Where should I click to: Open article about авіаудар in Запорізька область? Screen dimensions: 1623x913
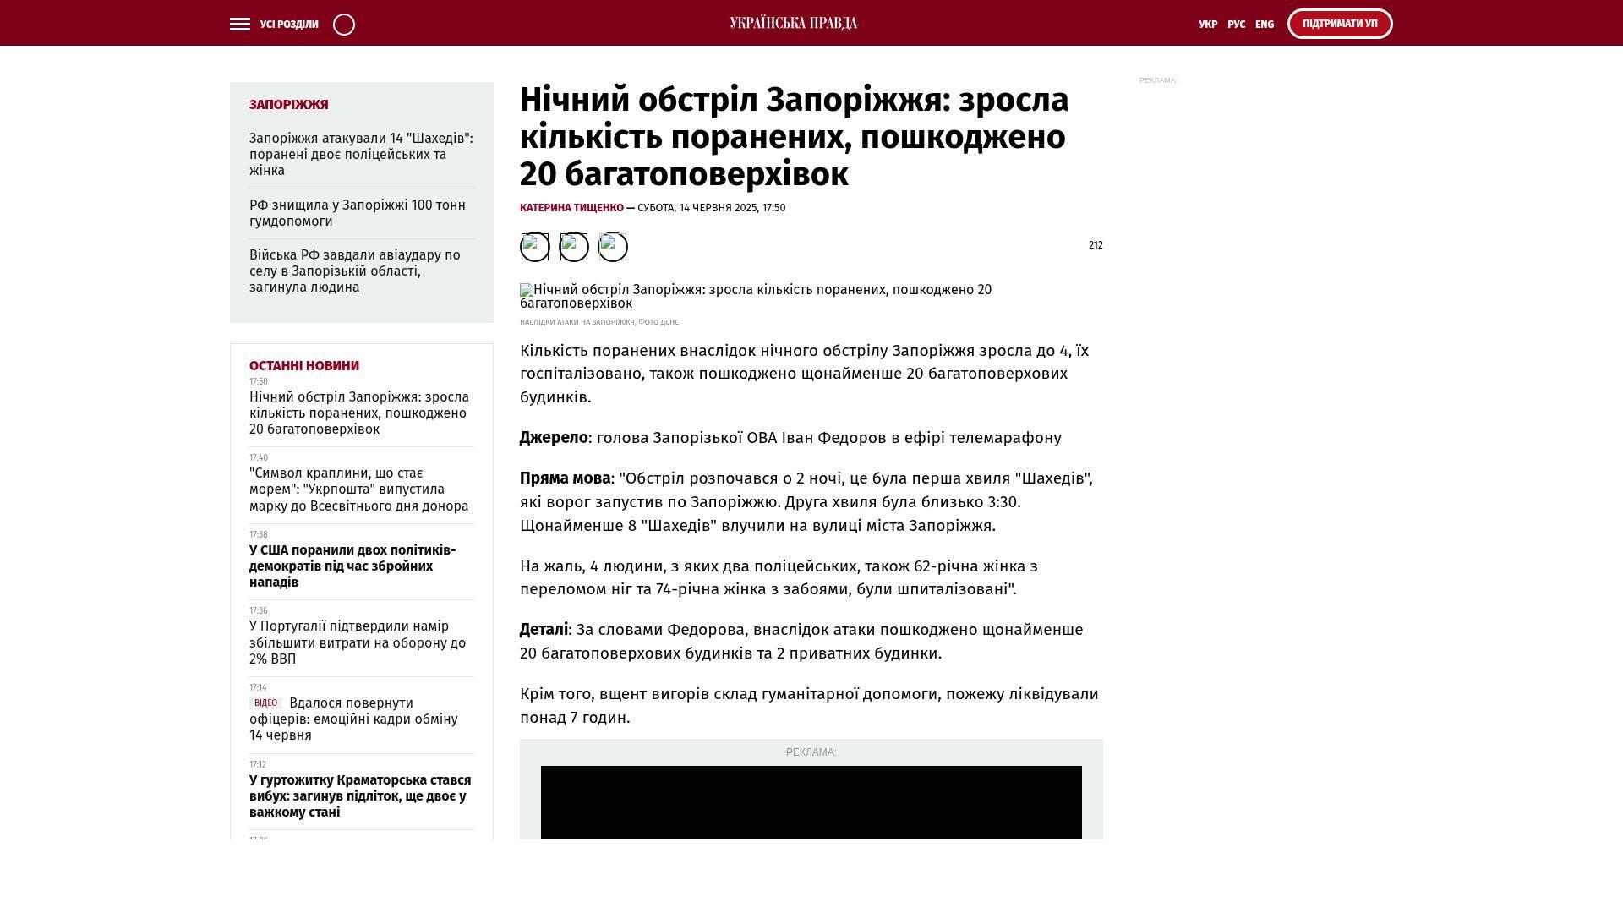pos(355,271)
